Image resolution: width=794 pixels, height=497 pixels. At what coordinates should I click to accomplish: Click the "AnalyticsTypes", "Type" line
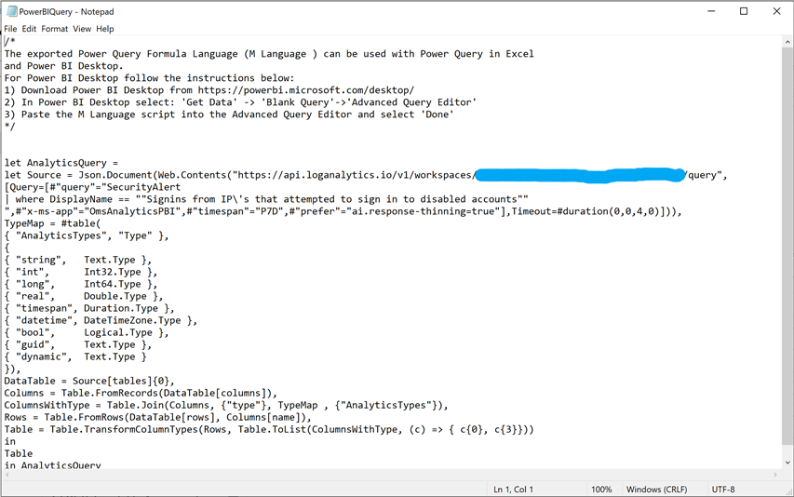click(x=87, y=235)
